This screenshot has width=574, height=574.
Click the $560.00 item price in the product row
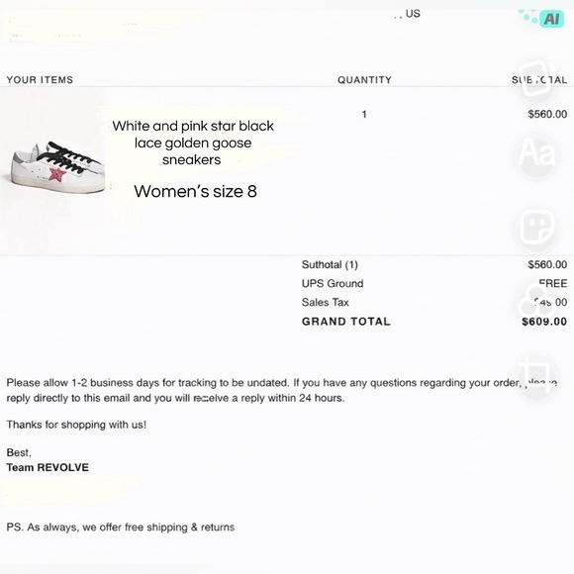[547, 114]
